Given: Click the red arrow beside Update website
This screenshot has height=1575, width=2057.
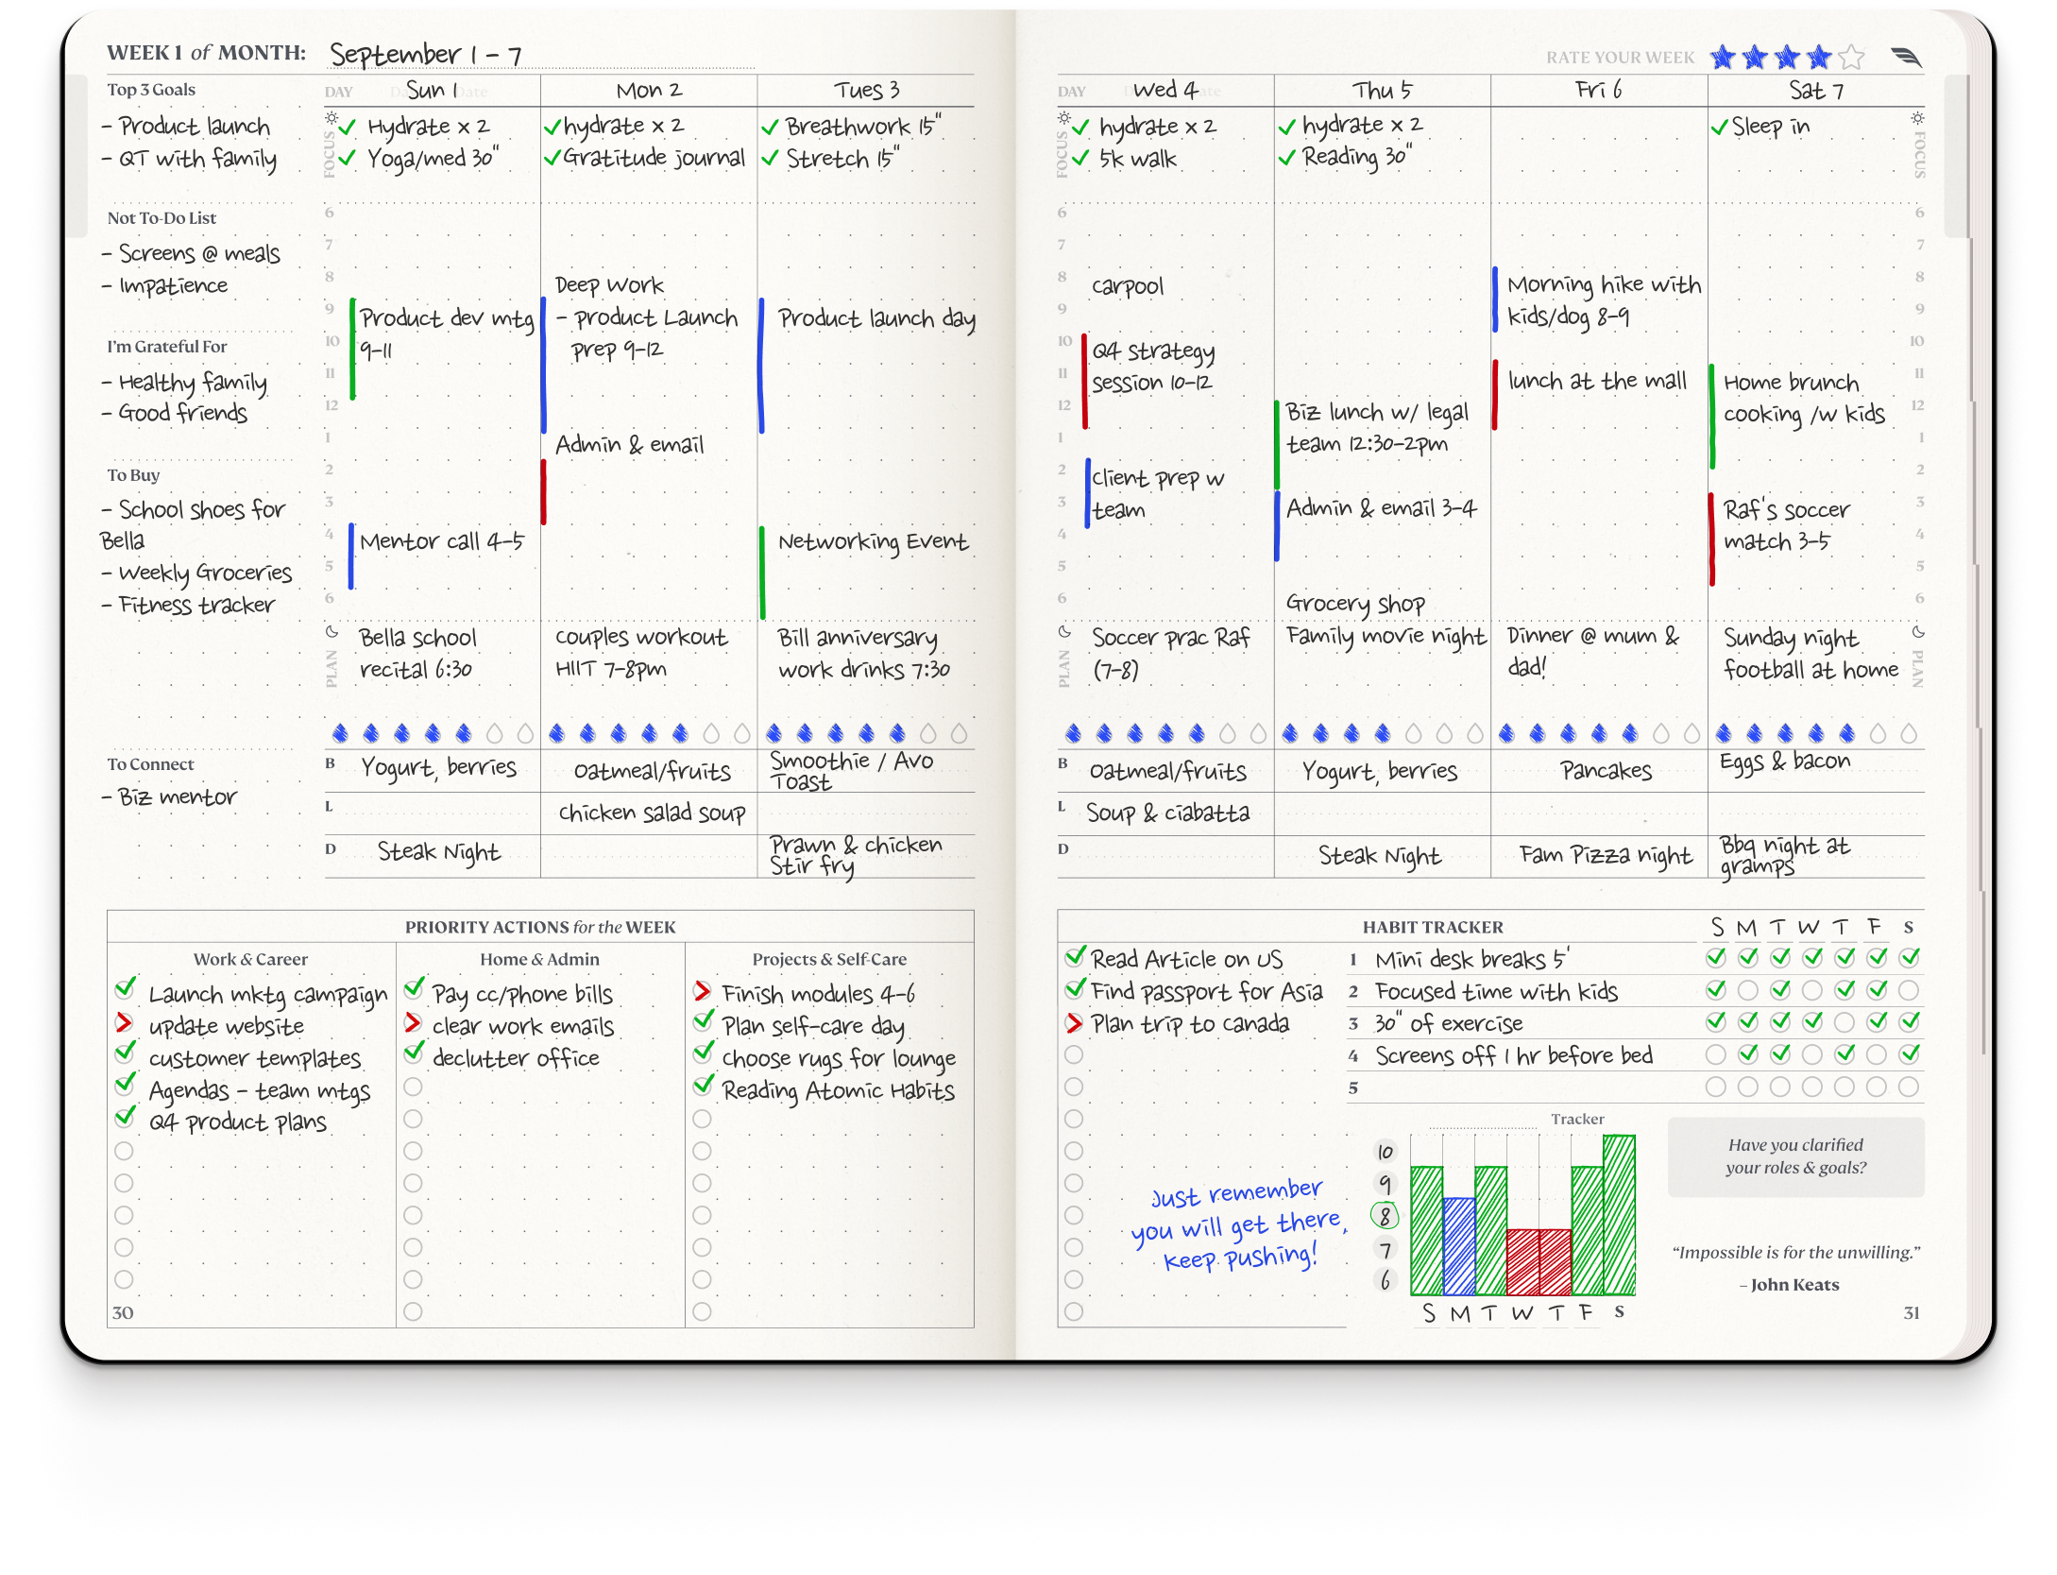Looking at the screenshot, I should pyautogui.click(x=124, y=1022).
